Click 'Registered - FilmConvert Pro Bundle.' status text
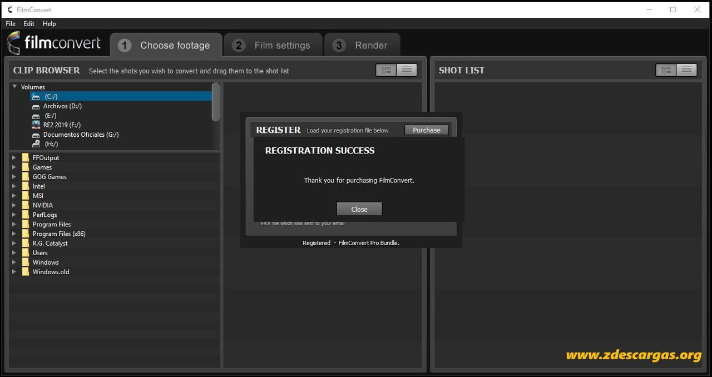This screenshot has height=377, width=712. point(351,243)
